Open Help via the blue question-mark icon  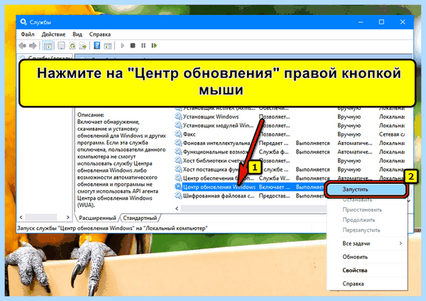[x=97, y=45]
